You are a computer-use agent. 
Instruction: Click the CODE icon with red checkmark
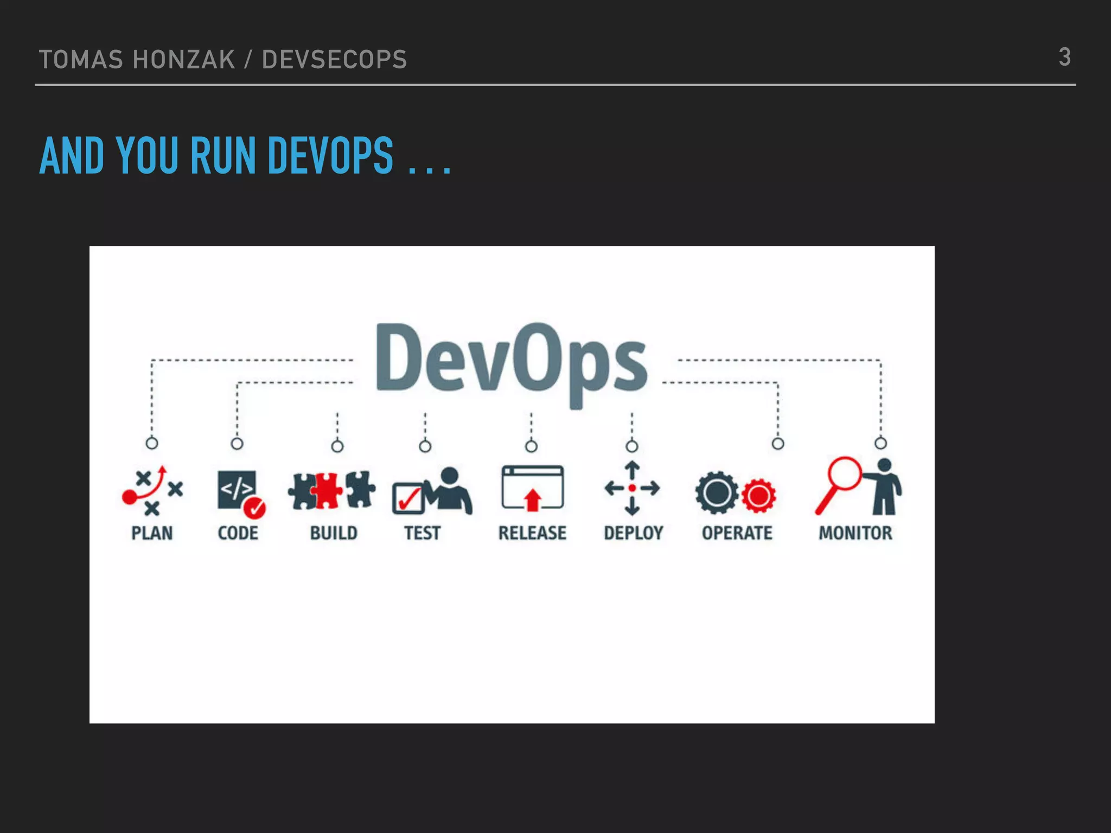pos(241,494)
